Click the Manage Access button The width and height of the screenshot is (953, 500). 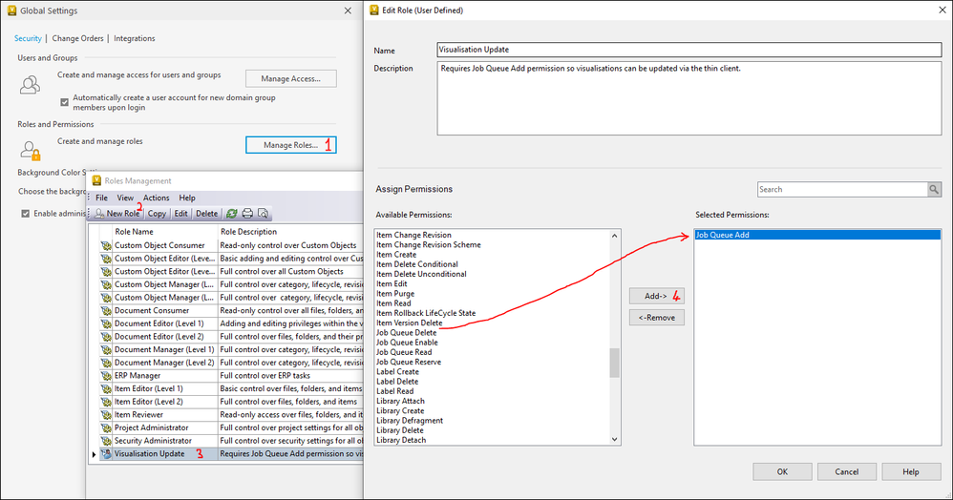pos(290,78)
